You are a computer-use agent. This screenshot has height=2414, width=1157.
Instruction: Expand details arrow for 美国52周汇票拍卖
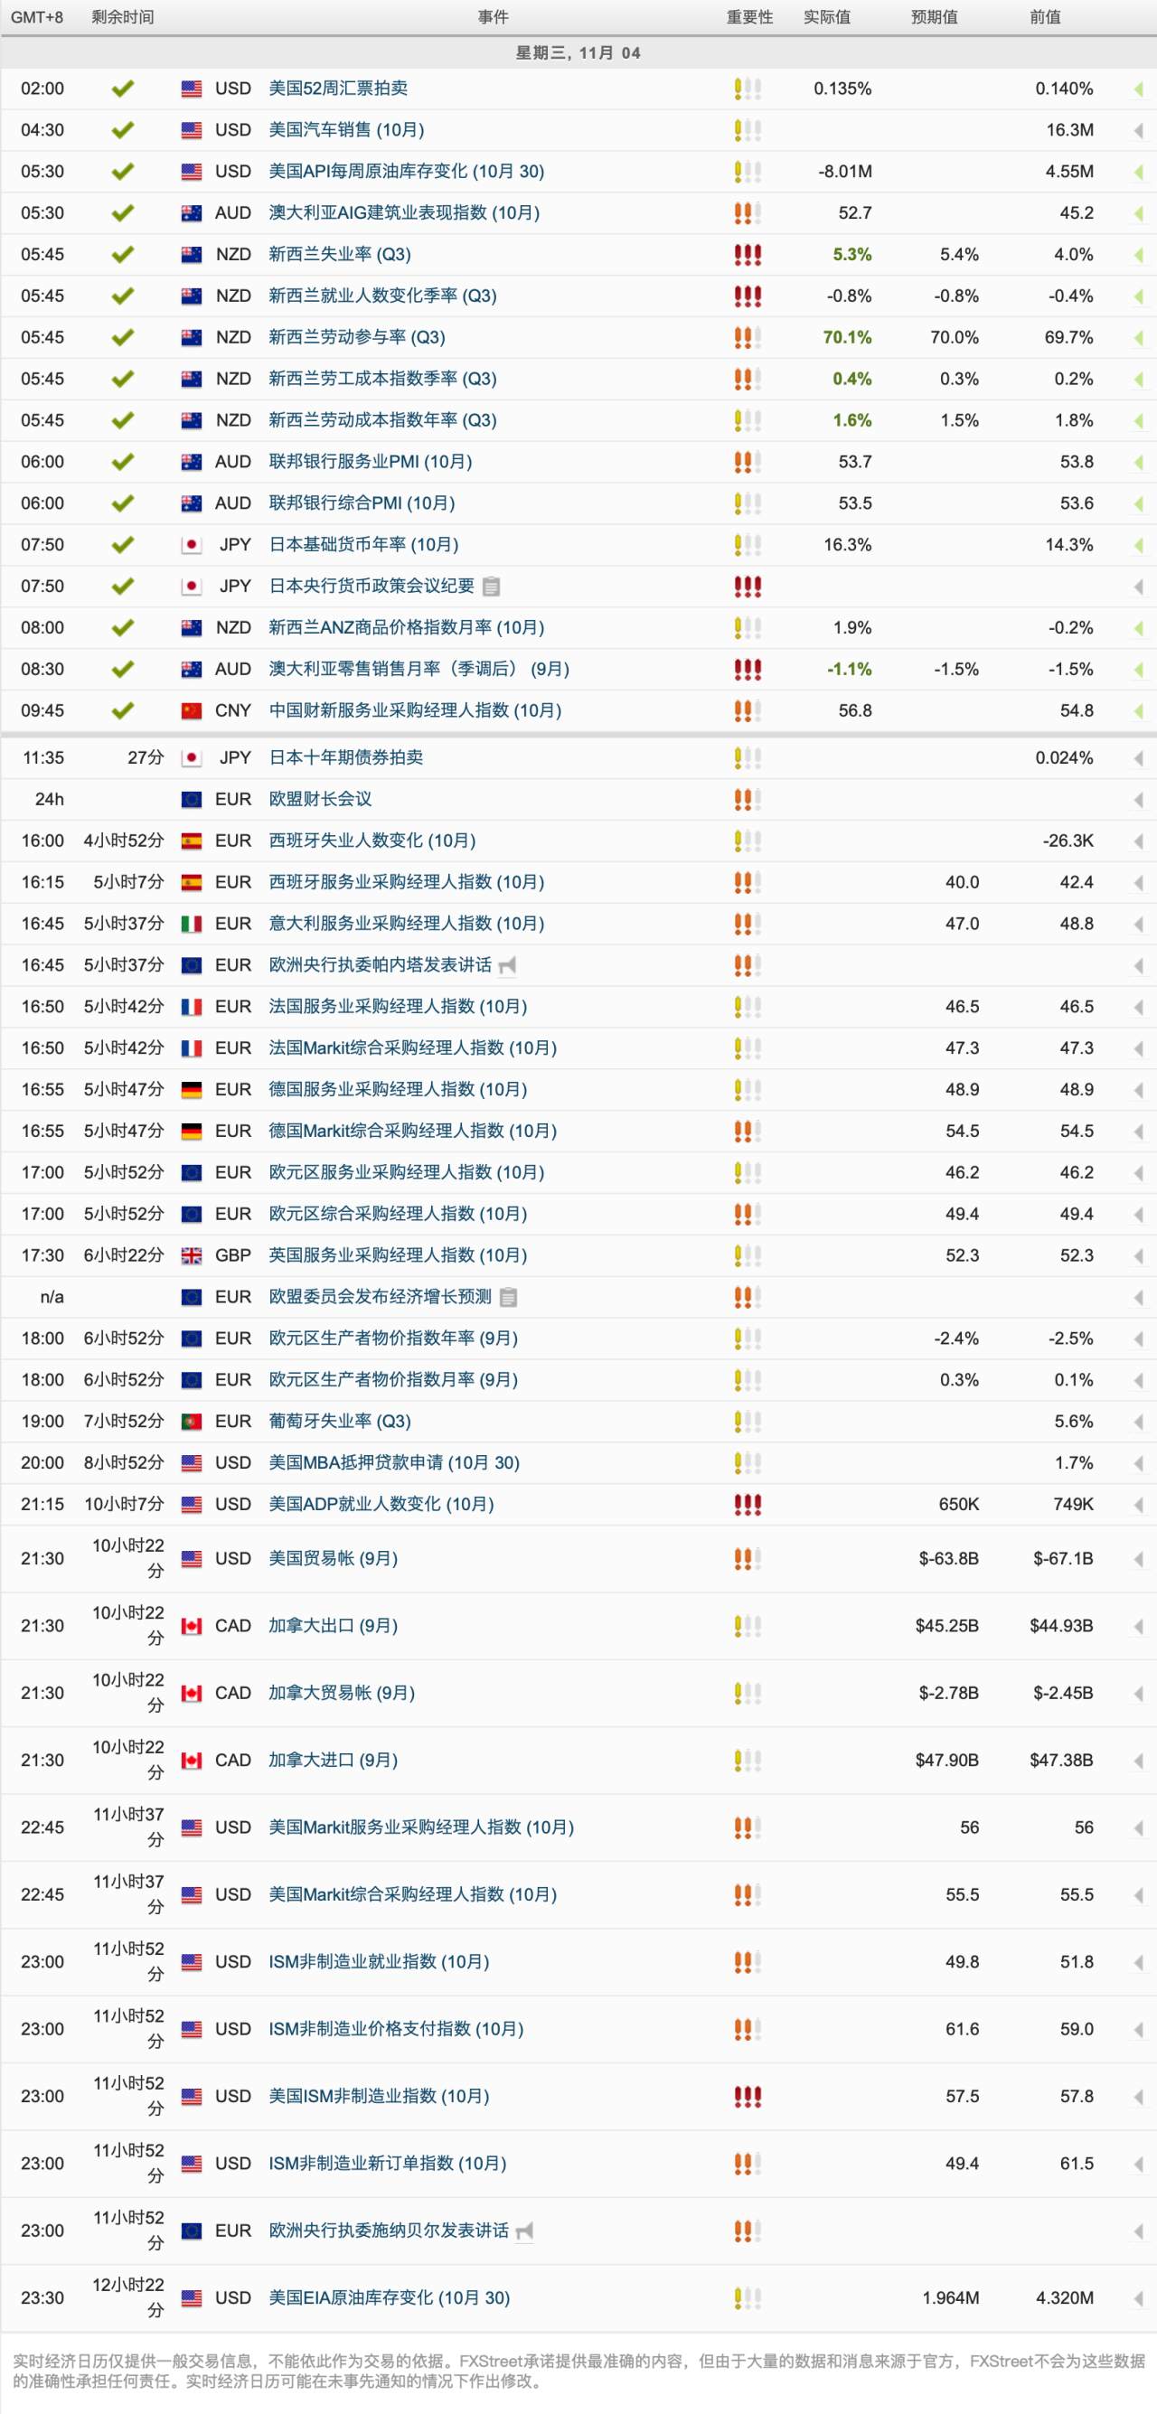tap(1138, 89)
